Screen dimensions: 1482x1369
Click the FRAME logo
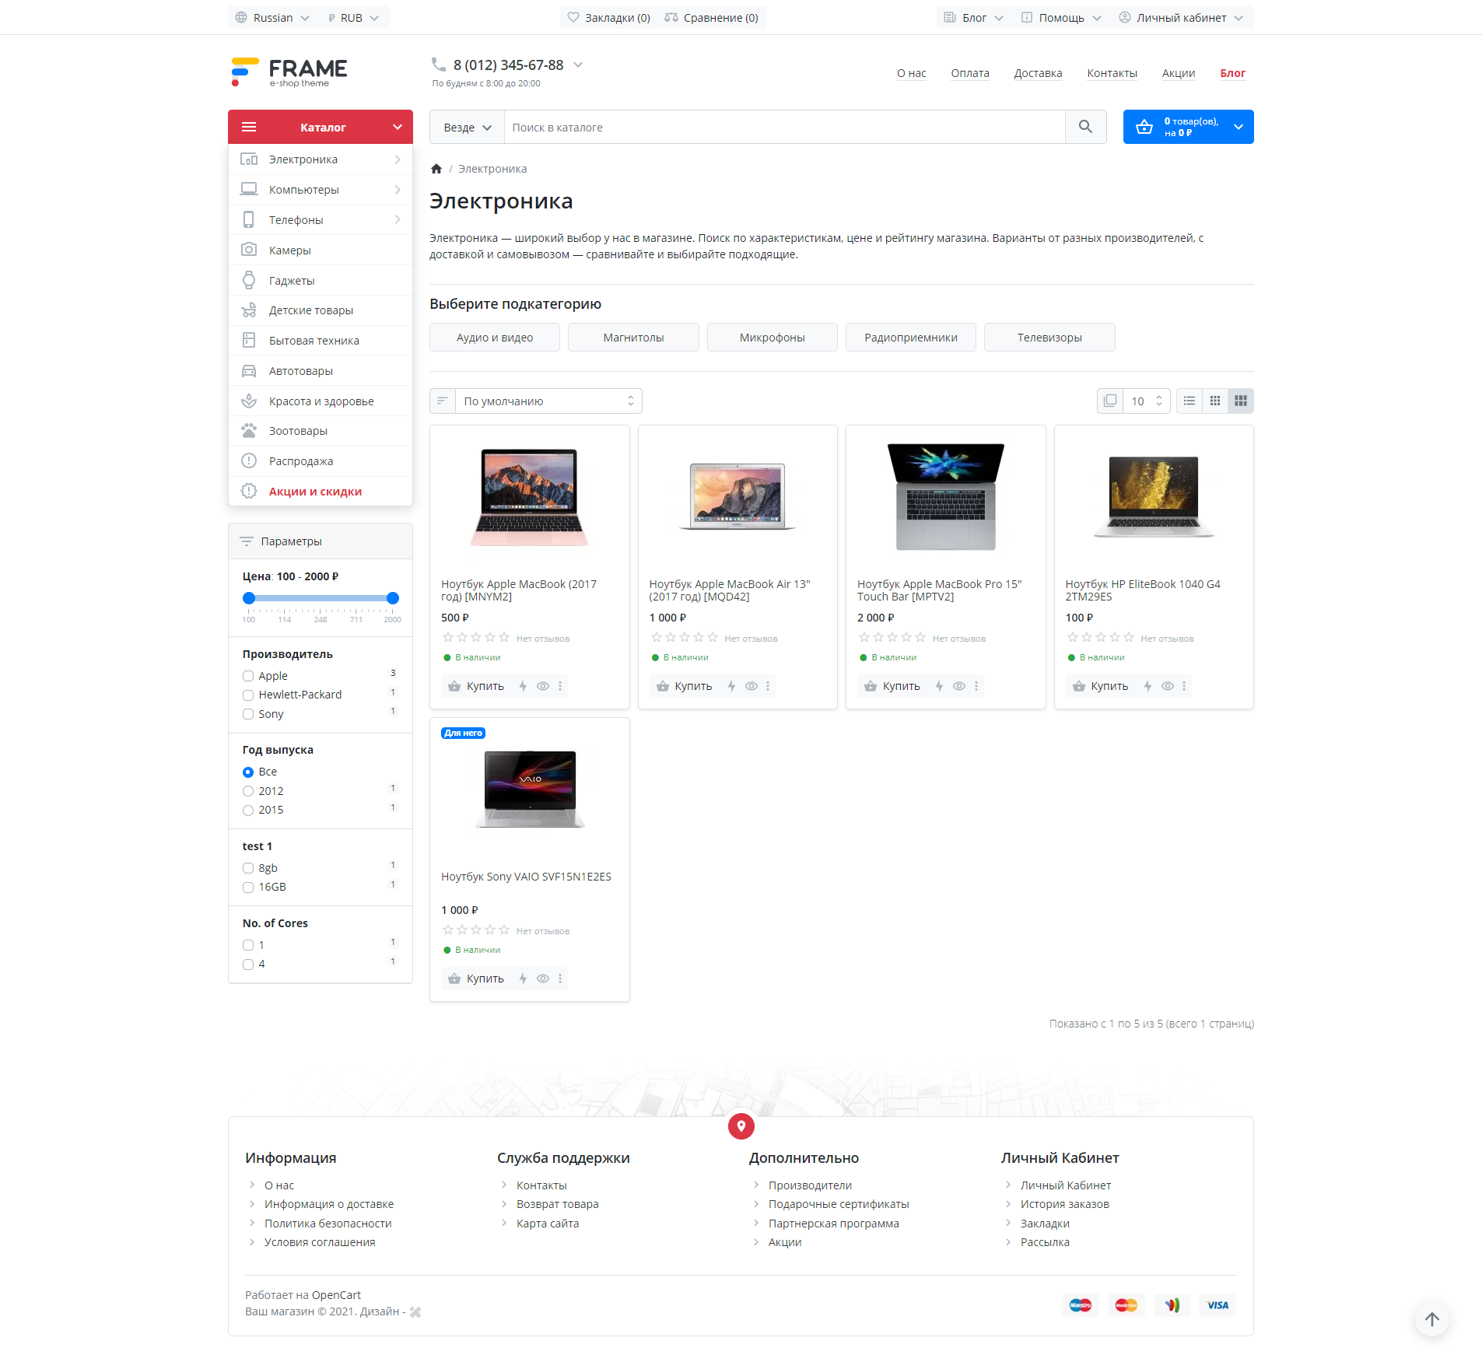click(289, 72)
